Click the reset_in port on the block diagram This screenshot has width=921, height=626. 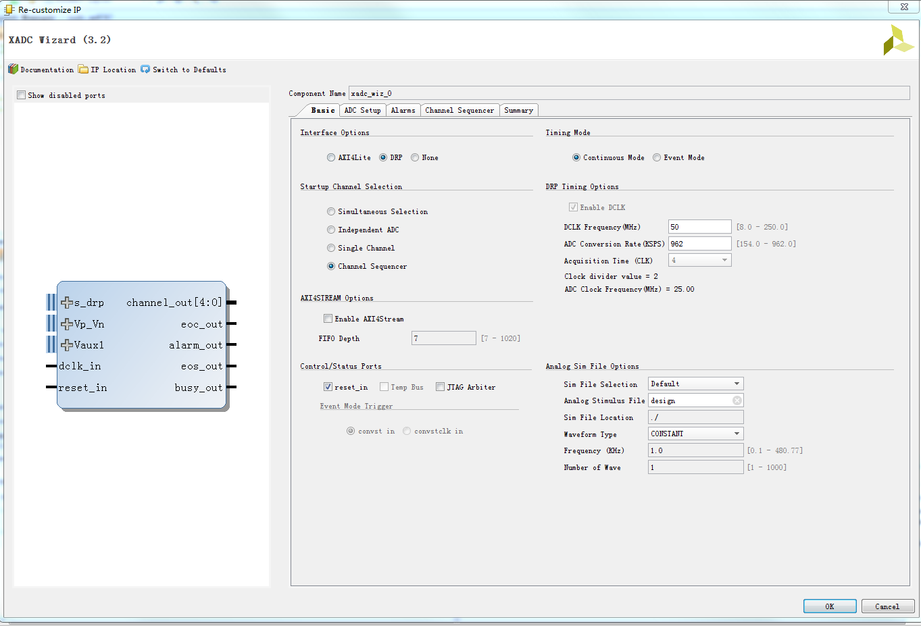pyautogui.click(x=82, y=388)
